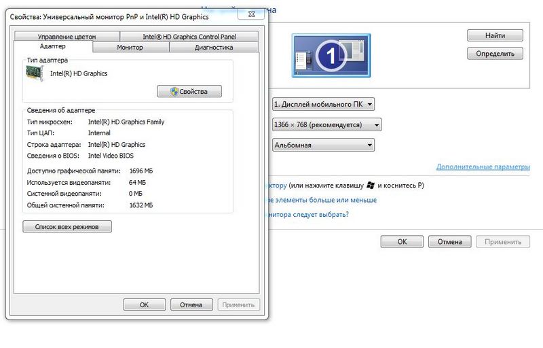The image size is (543, 348).
Task: Expand the Дисплей мобильного ПК dropdown
Action: (x=323, y=104)
